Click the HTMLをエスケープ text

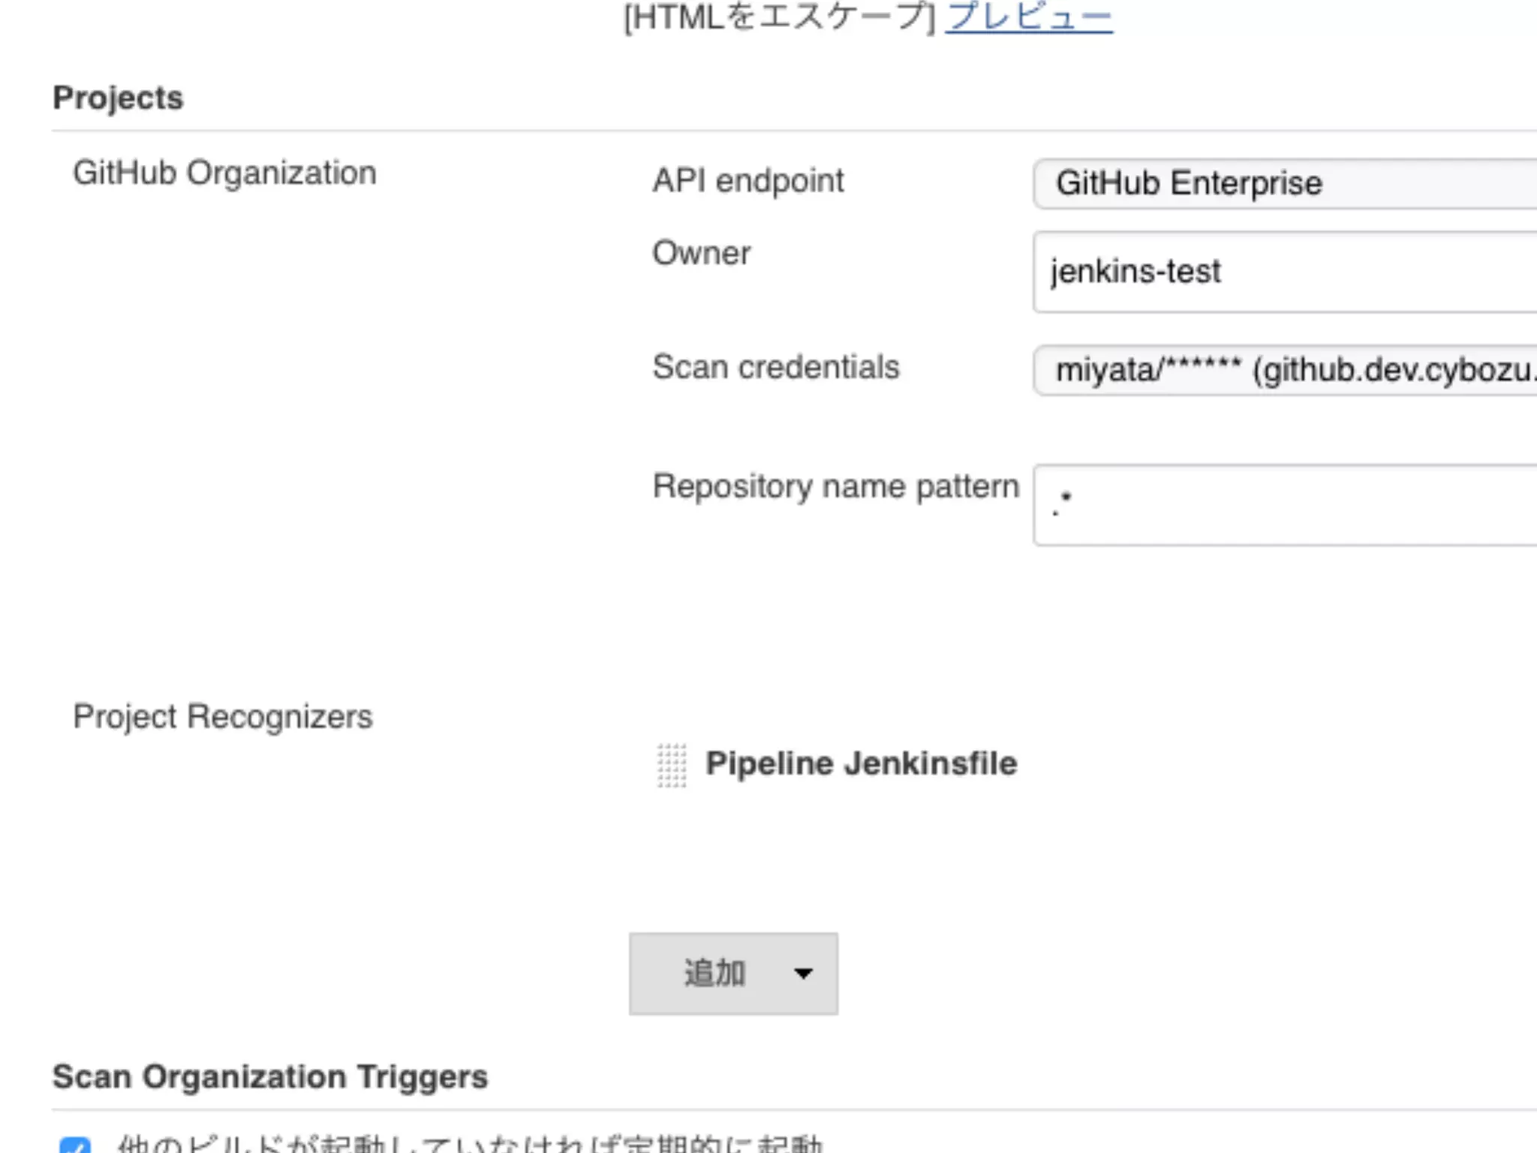pos(779,17)
